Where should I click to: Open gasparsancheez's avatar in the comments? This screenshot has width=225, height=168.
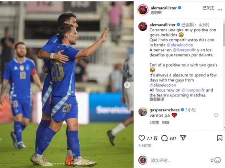pos(143,111)
